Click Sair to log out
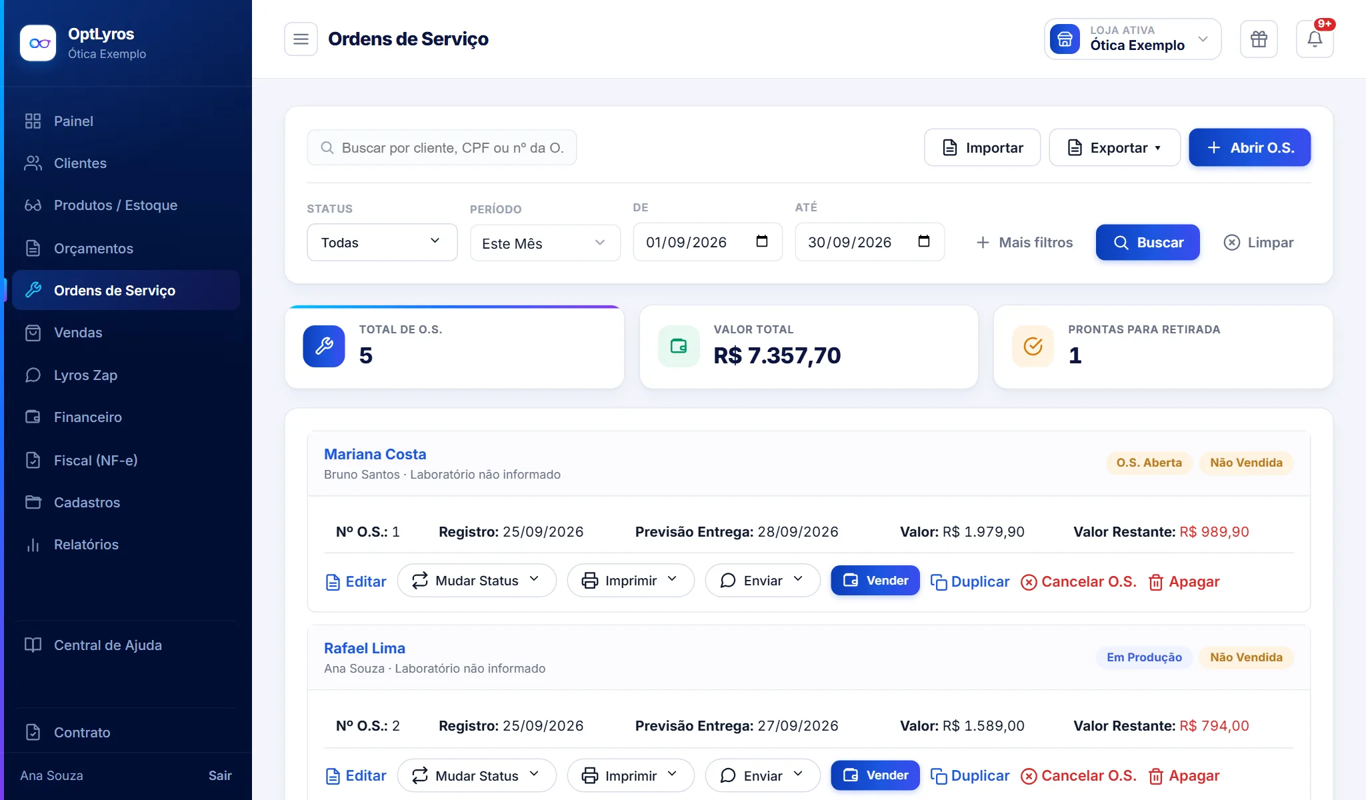The width and height of the screenshot is (1366, 800). click(220, 775)
